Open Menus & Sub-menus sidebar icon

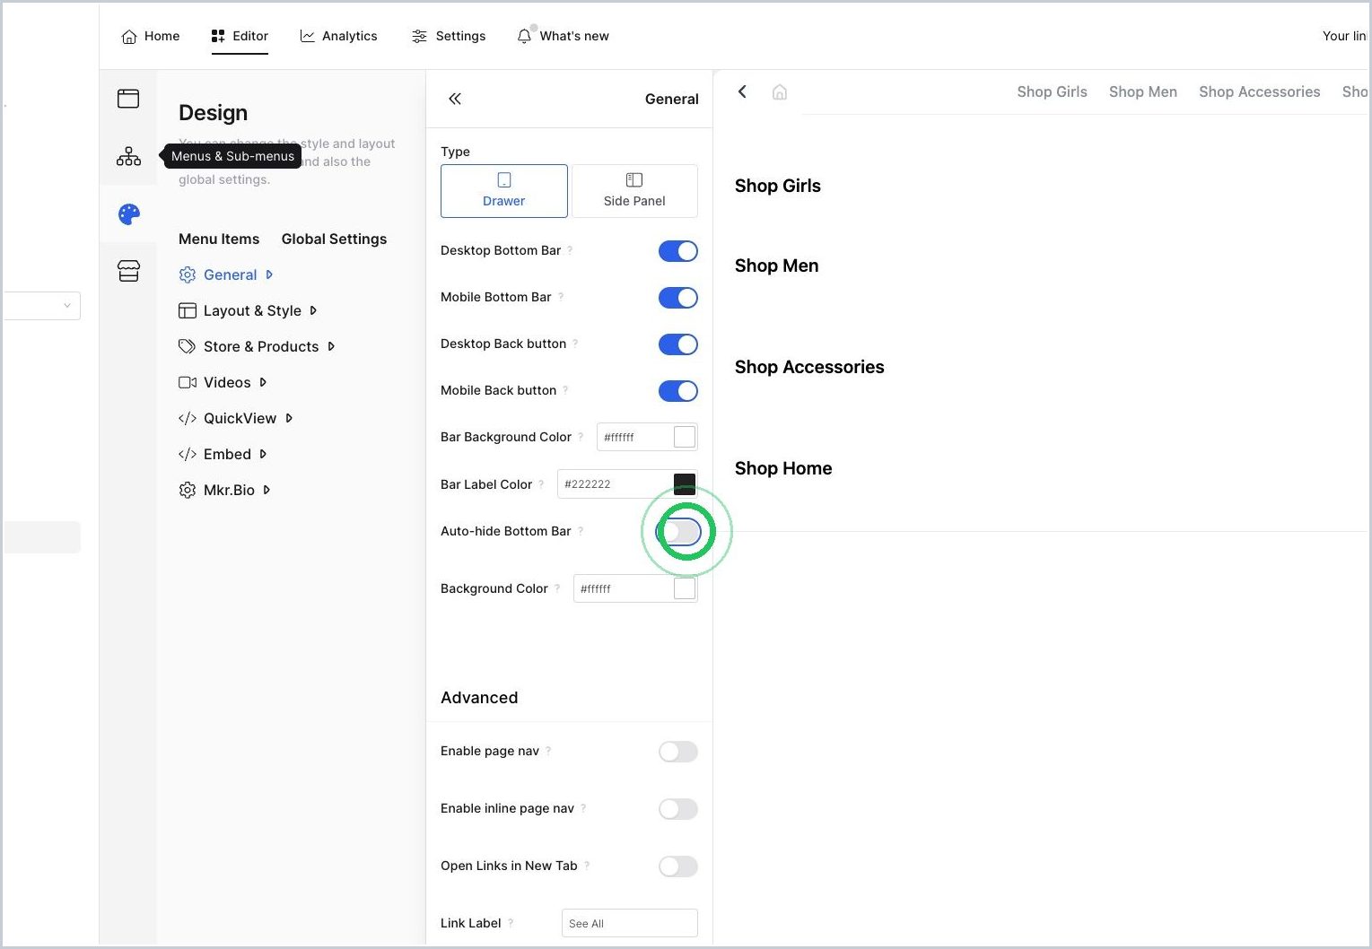[x=128, y=156]
